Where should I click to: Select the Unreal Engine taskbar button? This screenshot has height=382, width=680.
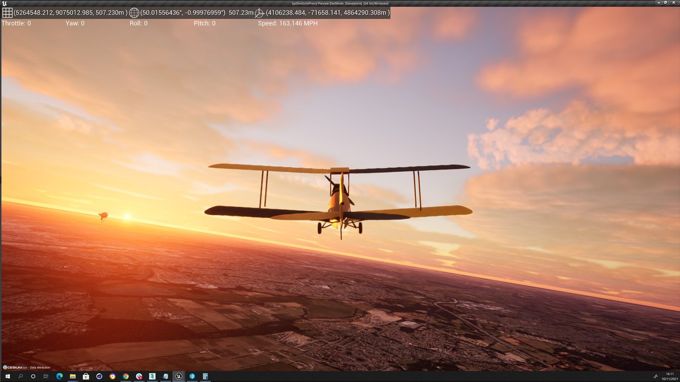tap(179, 376)
